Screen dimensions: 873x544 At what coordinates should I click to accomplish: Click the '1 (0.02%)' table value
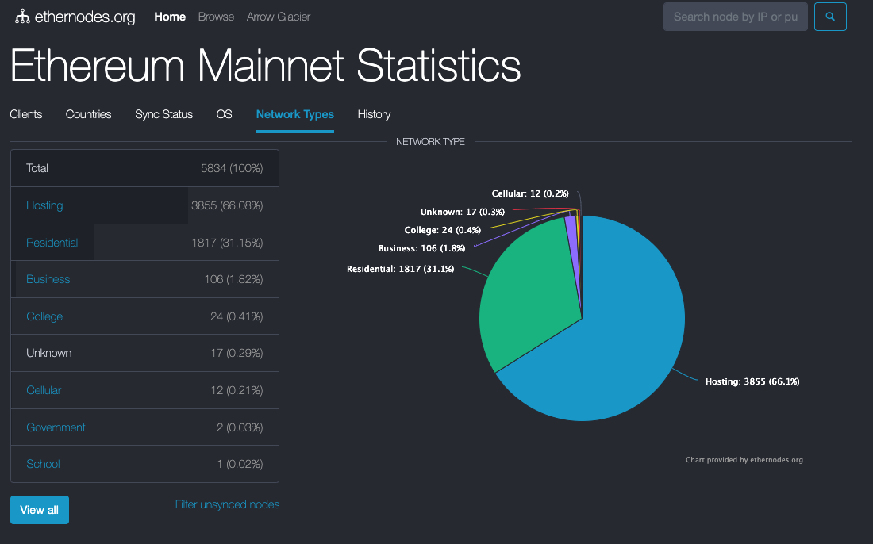[x=240, y=464]
